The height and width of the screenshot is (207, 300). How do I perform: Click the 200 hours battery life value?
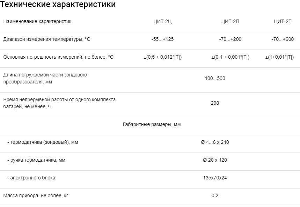(x=215, y=103)
